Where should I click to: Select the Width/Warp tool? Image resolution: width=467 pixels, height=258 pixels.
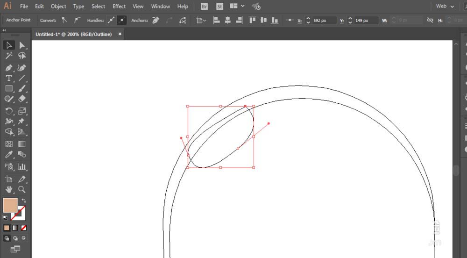point(8,121)
